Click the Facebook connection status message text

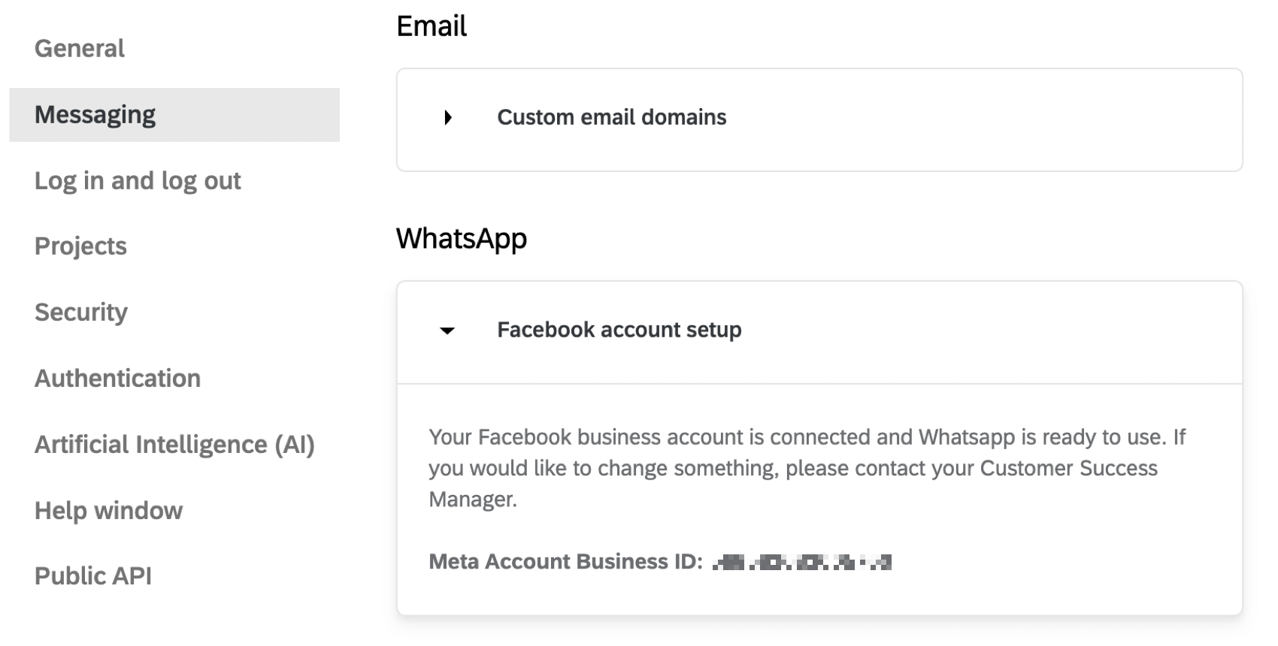[806, 467]
